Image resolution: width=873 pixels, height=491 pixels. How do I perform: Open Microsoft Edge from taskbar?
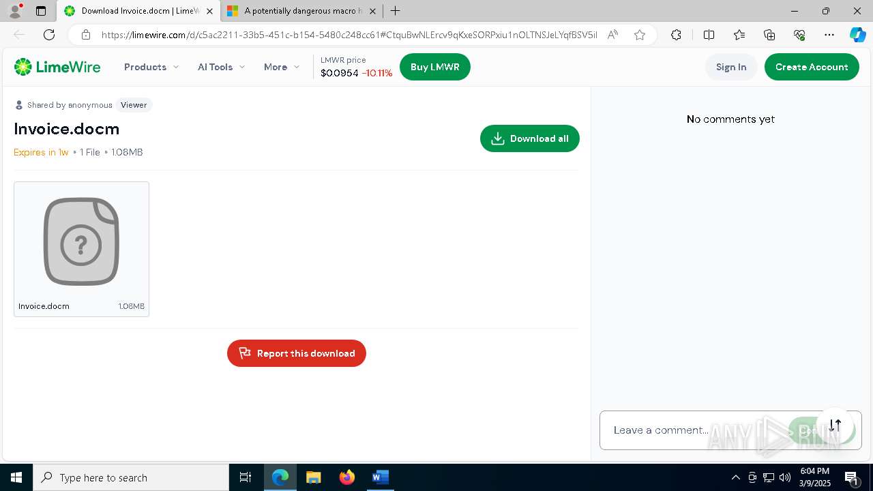[280, 477]
